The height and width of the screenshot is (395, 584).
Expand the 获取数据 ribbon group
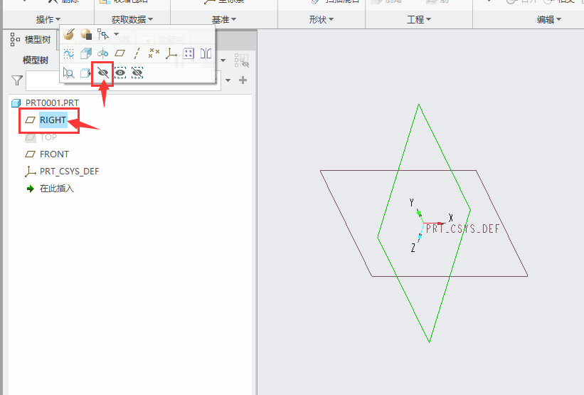132,19
